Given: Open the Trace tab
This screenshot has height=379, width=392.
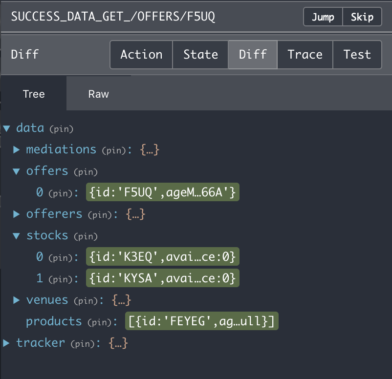Looking at the screenshot, I should point(305,55).
